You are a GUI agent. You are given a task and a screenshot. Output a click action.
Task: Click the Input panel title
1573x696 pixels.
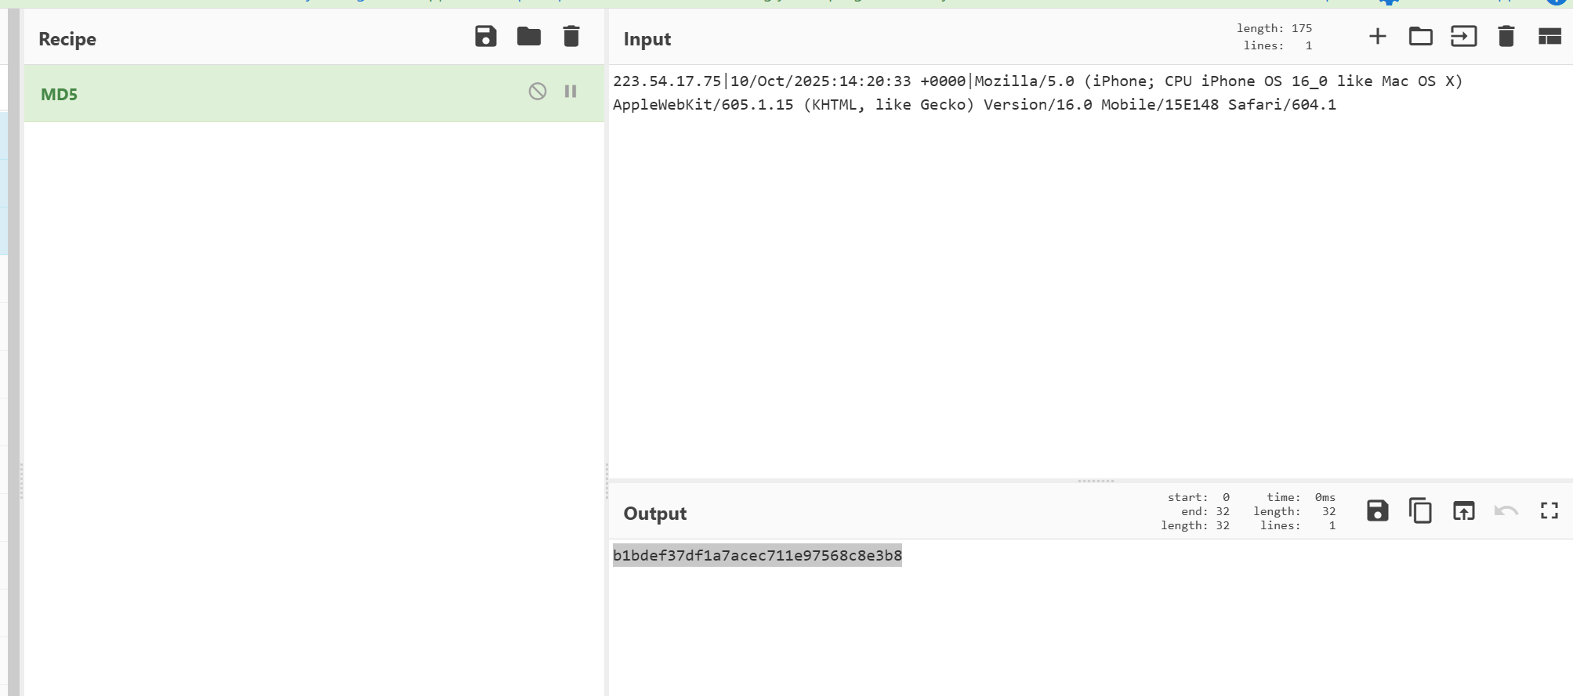(x=647, y=39)
